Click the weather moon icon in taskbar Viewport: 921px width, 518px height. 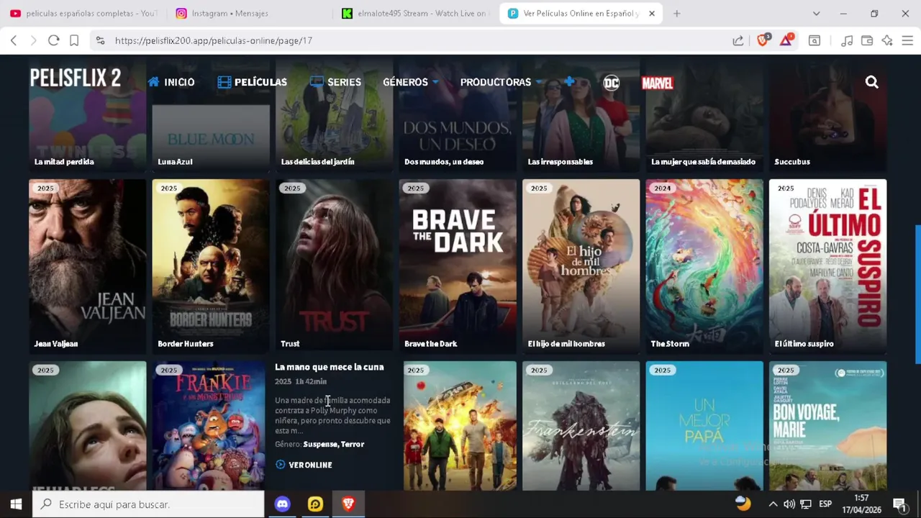743,504
